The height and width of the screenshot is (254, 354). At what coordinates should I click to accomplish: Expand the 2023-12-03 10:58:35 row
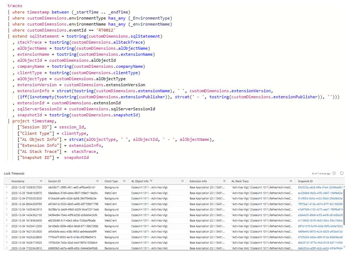click(6, 187)
